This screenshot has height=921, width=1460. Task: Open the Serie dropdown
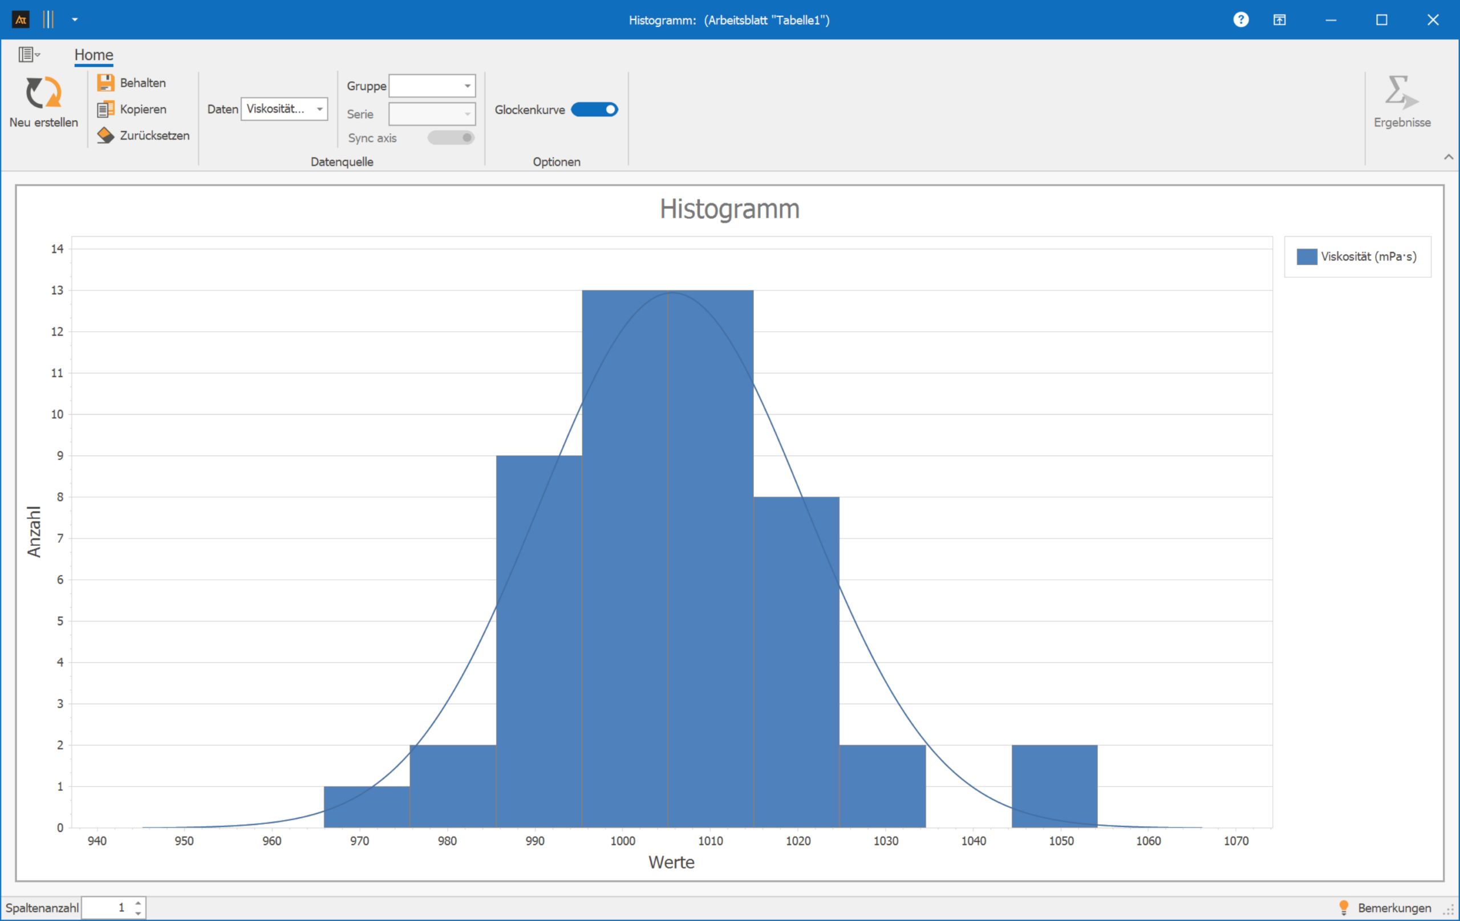tap(468, 114)
